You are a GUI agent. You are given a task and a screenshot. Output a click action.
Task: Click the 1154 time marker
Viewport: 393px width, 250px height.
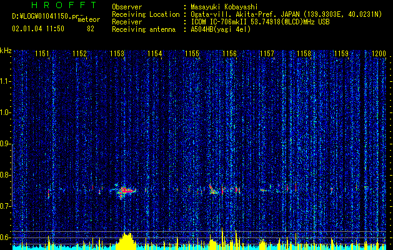click(x=155, y=53)
